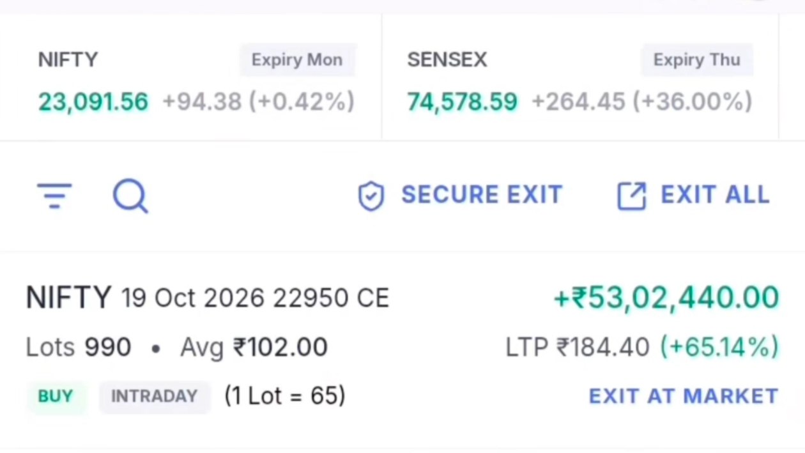The height and width of the screenshot is (453, 805).
Task: Tap the Avg ₹102.00 price text
Action: [254, 348]
